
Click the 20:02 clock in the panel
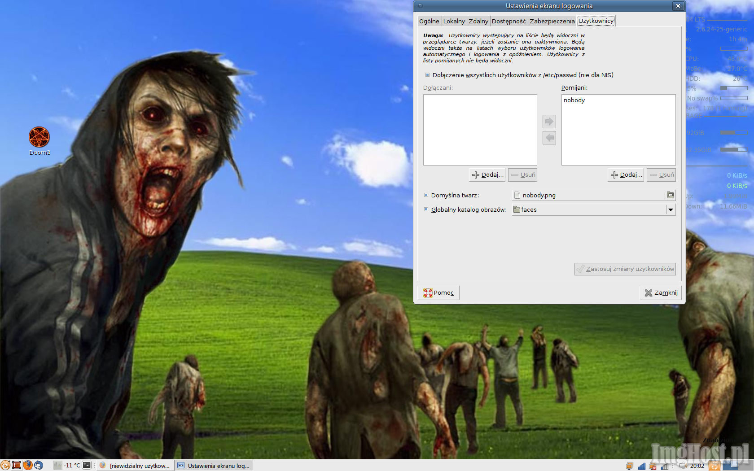[697, 466]
